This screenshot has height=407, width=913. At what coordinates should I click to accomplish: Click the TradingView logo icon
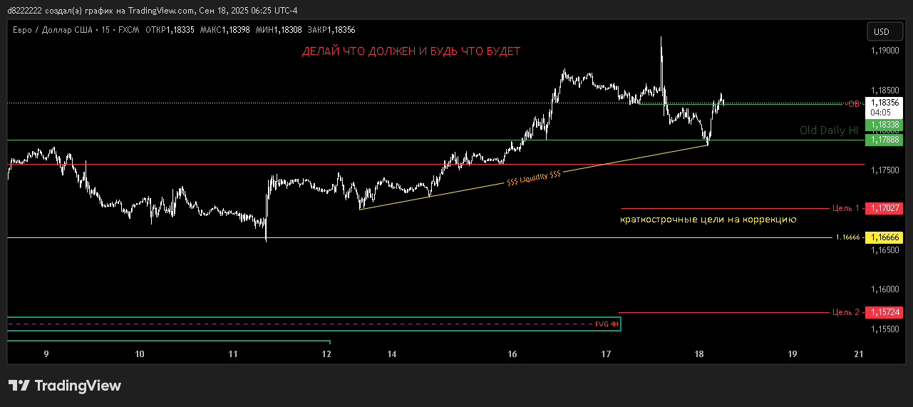pos(19,386)
